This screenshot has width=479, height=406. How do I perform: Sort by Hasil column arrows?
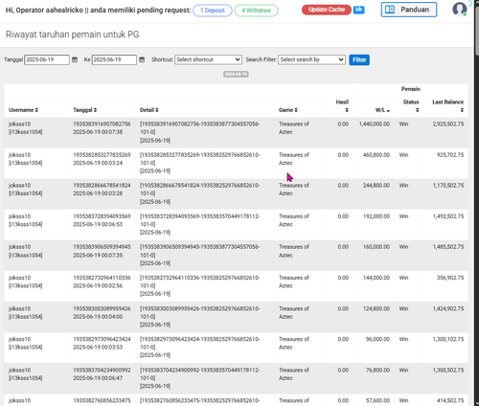pos(347,110)
